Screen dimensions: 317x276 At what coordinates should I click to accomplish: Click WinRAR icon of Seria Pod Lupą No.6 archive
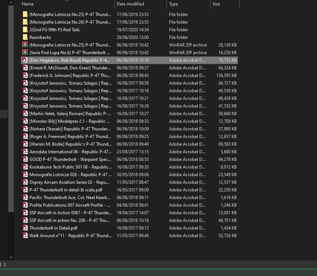click(x=25, y=53)
